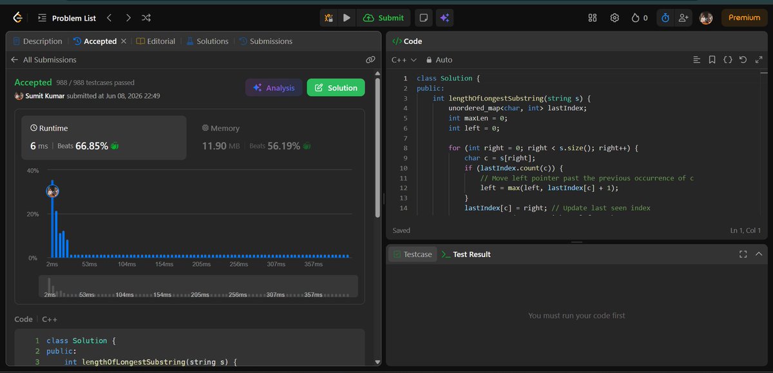Switch to the Test Result tab
The height and width of the screenshot is (373, 773).
(x=466, y=254)
